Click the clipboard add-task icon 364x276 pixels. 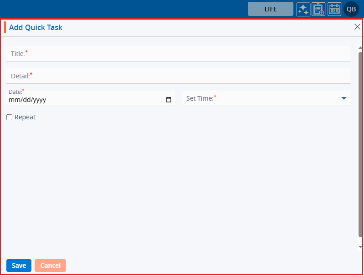click(x=318, y=9)
